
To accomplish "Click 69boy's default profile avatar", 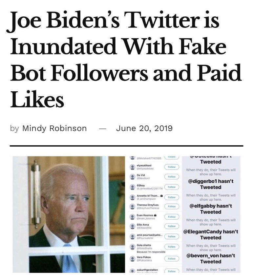I will 132,187.
